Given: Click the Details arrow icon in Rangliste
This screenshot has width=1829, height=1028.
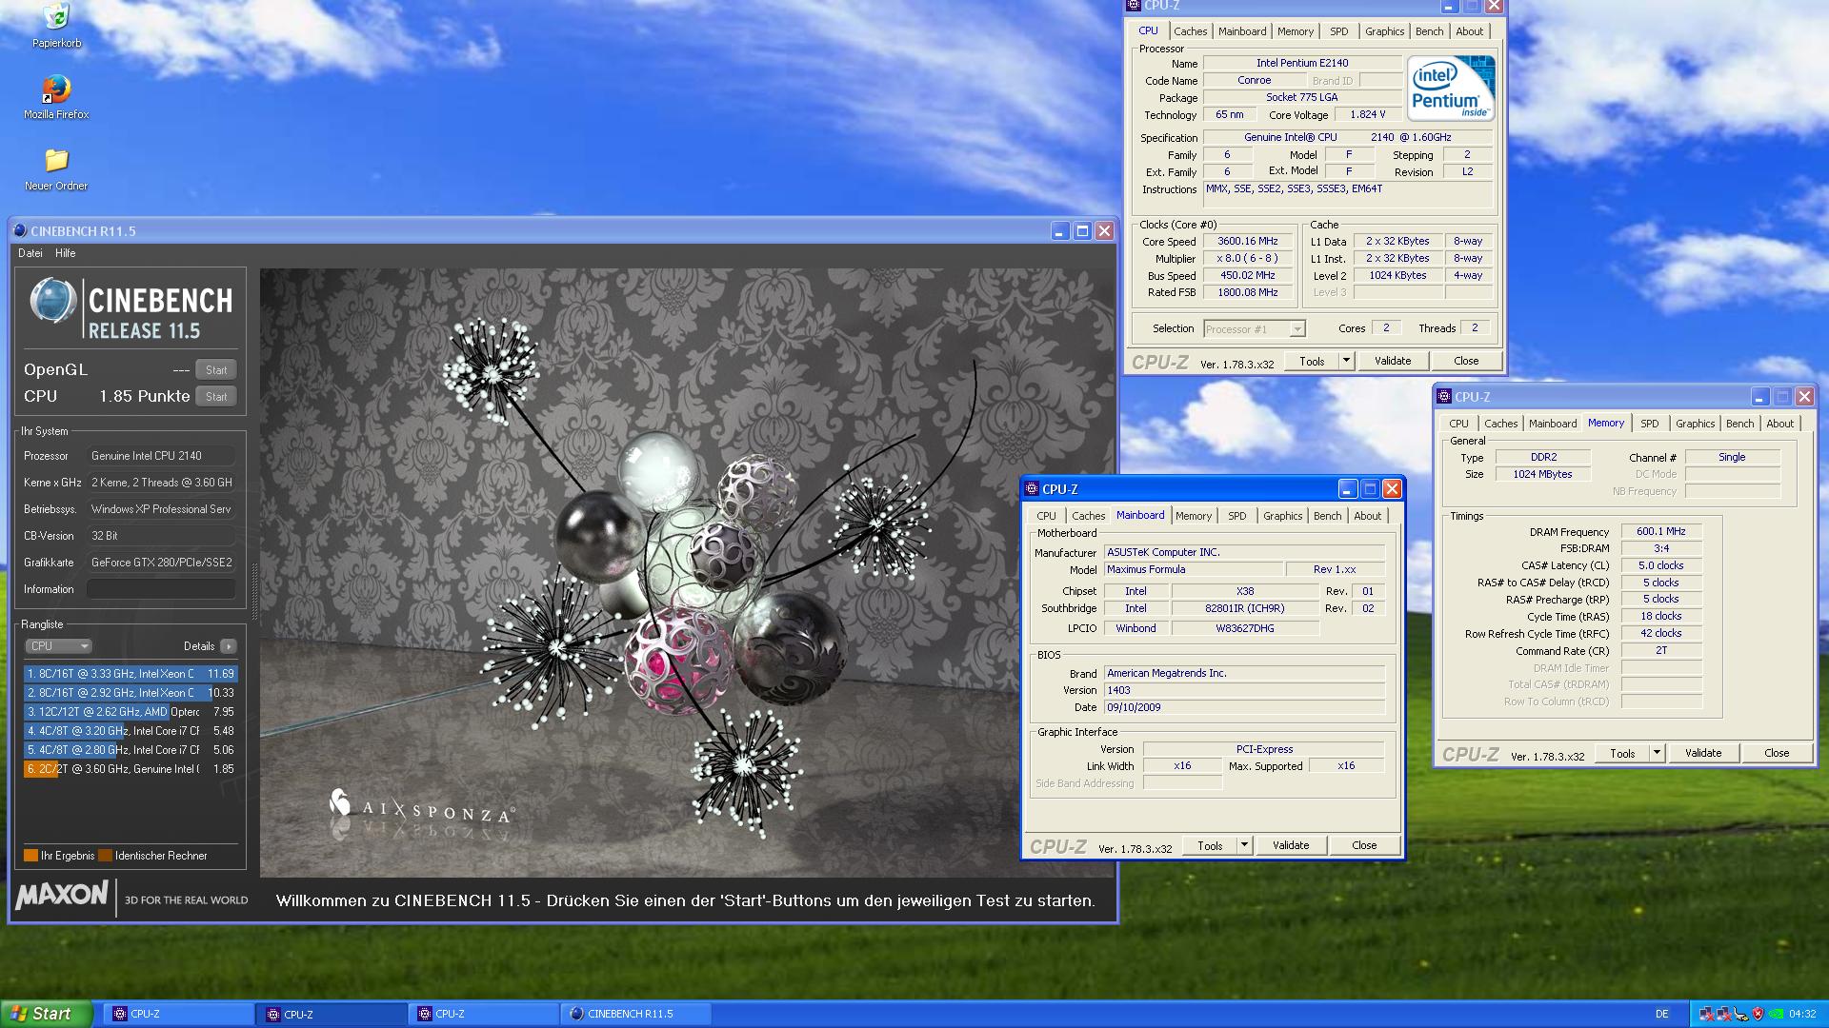Looking at the screenshot, I should click(x=229, y=646).
